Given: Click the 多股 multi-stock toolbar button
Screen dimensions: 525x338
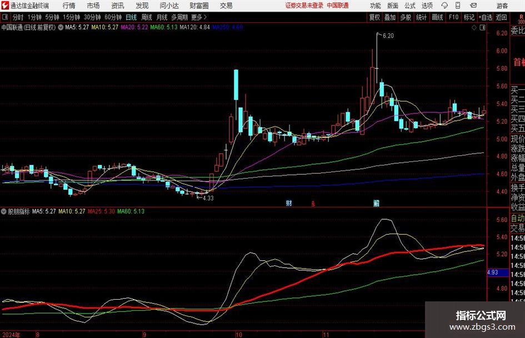Looking at the screenshot, I should pyautogui.click(x=406, y=17).
